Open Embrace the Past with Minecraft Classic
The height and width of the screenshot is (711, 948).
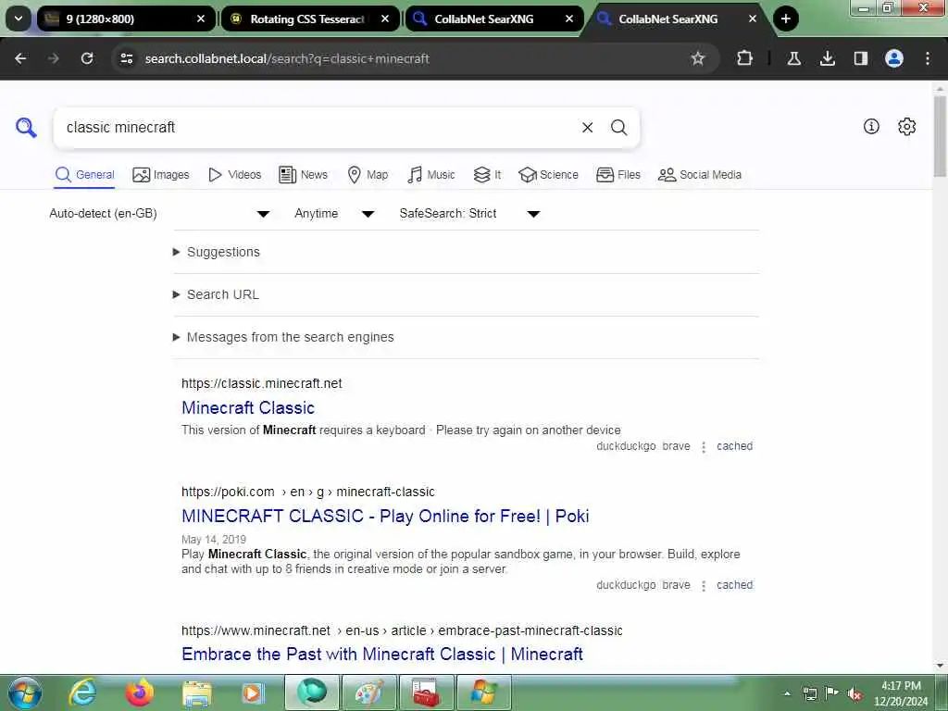tap(382, 654)
